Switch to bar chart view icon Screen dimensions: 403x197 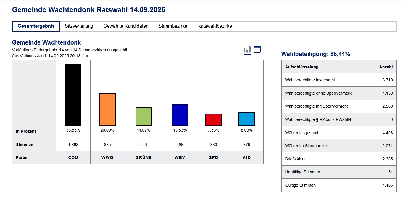click(x=247, y=50)
